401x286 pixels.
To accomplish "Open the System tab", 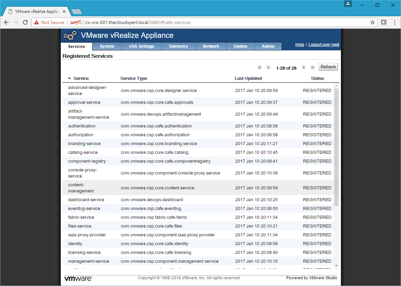I will pyautogui.click(x=107, y=46).
